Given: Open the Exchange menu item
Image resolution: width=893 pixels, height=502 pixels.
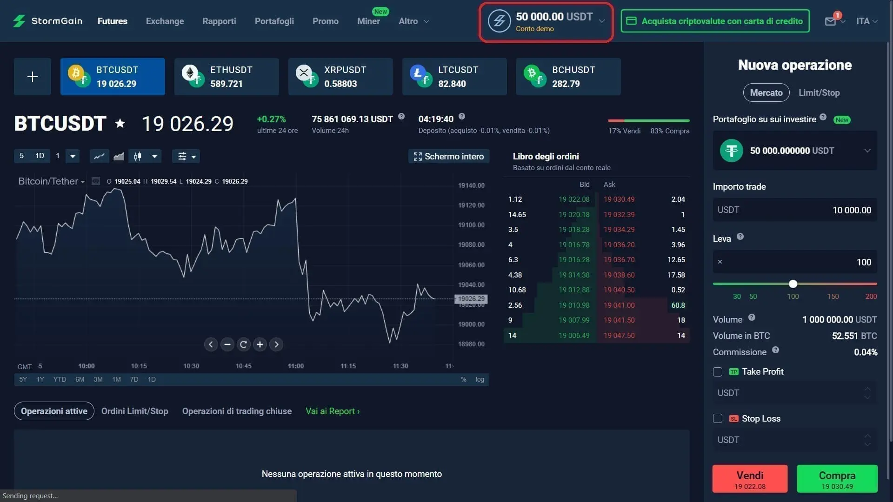Looking at the screenshot, I should pyautogui.click(x=165, y=21).
